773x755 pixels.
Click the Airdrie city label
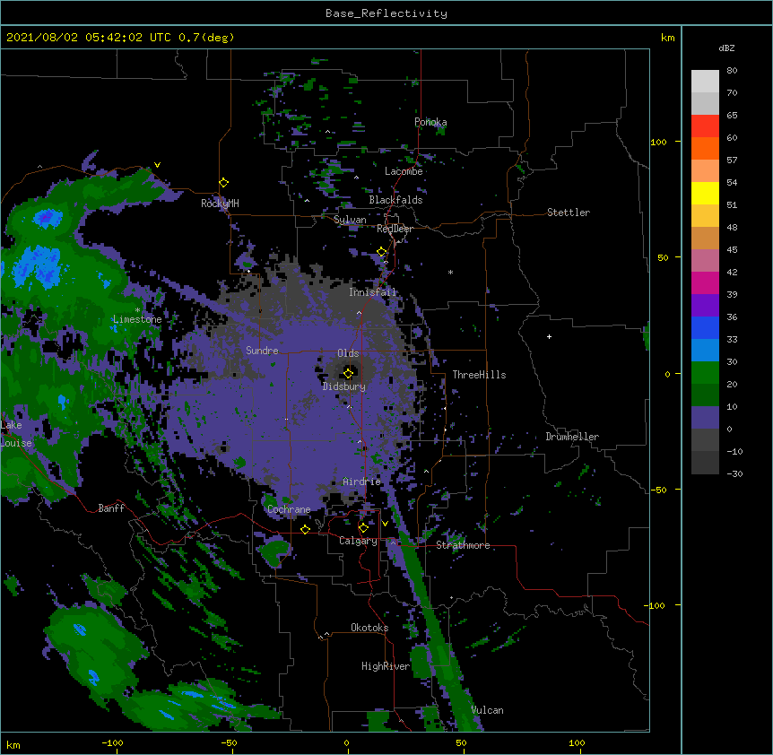tap(361, 482)
